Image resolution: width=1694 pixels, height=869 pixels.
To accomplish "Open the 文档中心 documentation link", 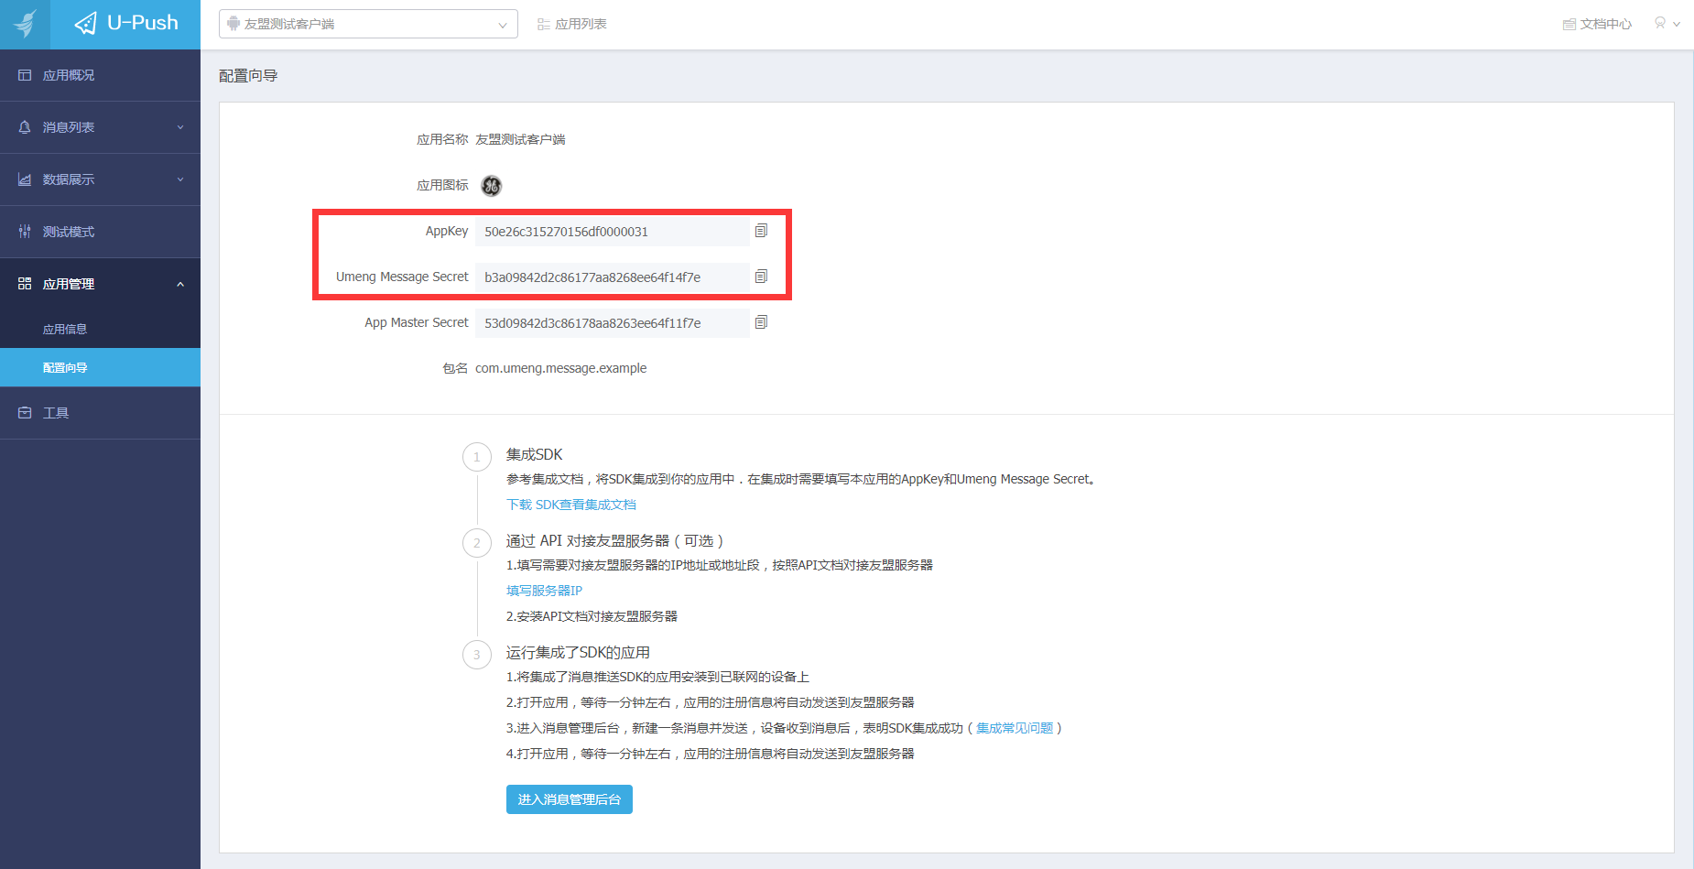I will (x=1597, y=24).
